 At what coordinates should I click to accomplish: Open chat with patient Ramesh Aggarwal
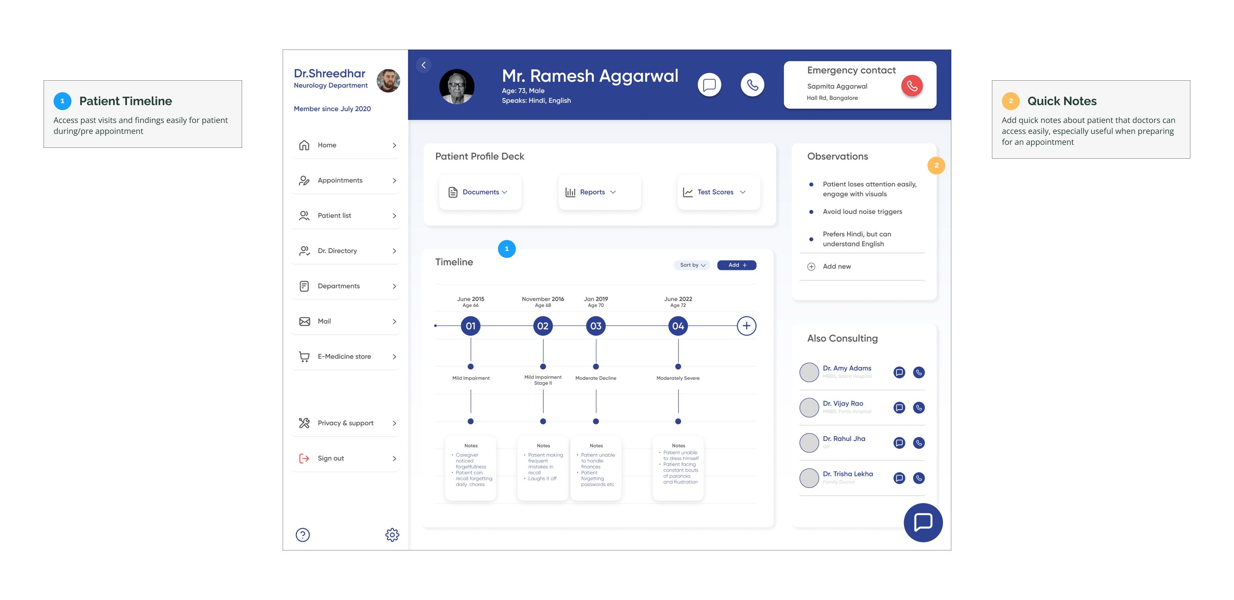(x=709, y=85)
